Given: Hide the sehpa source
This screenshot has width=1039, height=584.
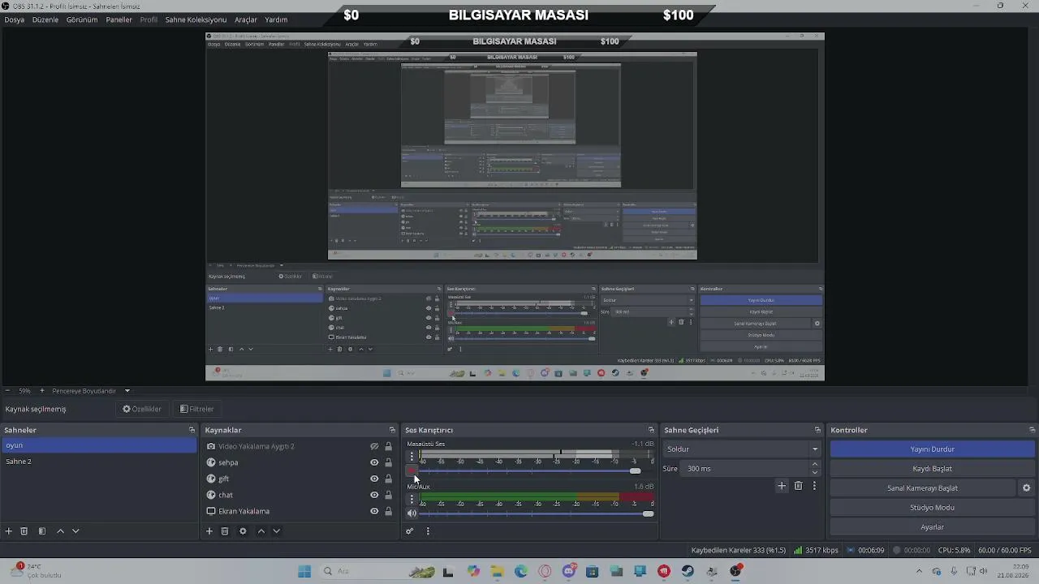Looking at the screenshot, I should (374, 462).
